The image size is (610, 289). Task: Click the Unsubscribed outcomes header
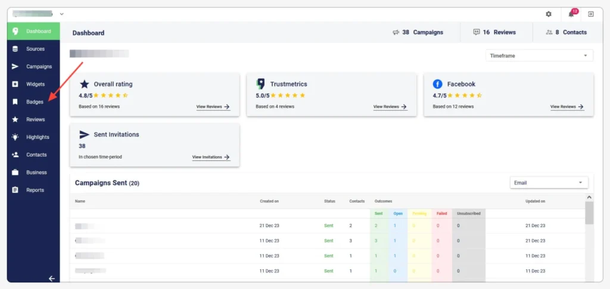coord(468,213)
